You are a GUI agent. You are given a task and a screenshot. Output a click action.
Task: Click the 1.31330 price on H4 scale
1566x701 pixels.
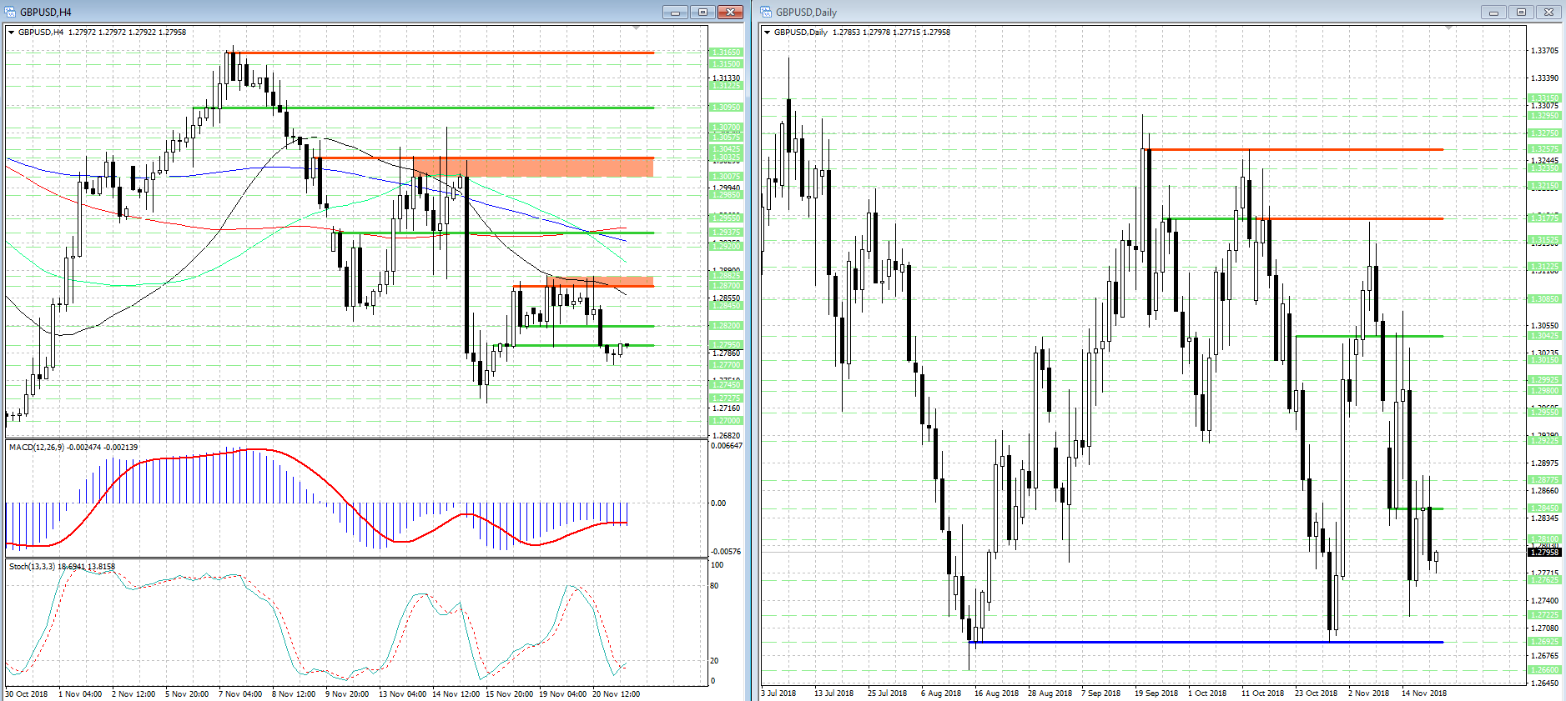(726, 78)
